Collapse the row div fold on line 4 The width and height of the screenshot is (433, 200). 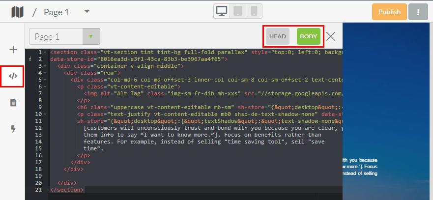pos(45,73)
